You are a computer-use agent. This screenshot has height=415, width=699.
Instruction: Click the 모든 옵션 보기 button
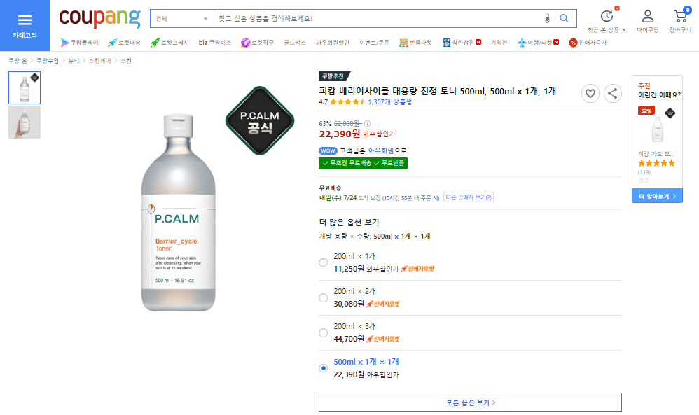pyautogui.click(x=470, y=402)
